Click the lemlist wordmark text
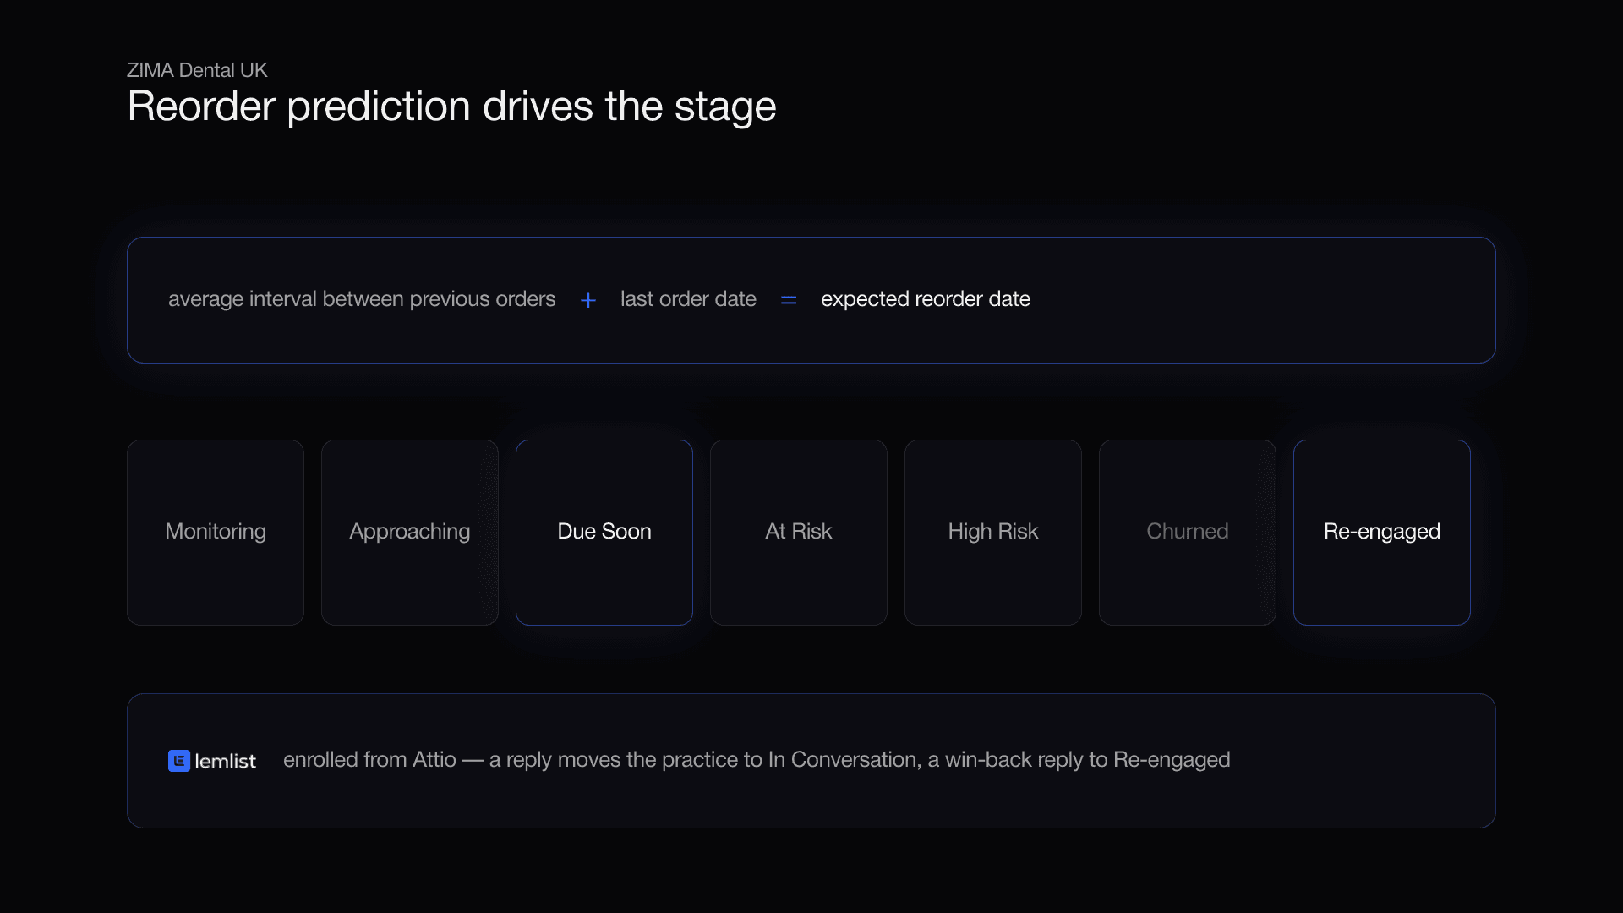Viewport: 1623px width, 913px height. click(x=225, y=761)
